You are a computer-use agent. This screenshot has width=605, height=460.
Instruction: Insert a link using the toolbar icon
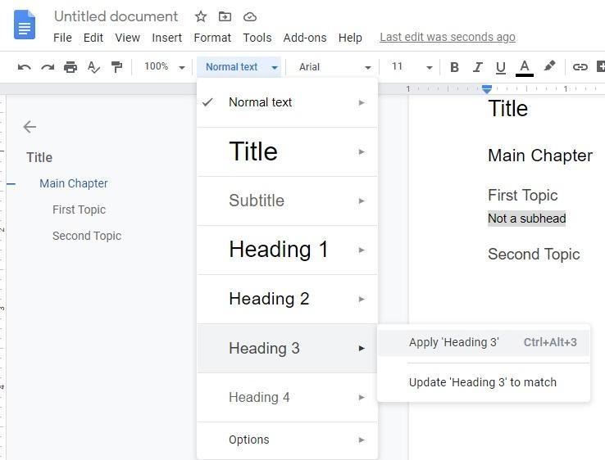pyautogui.click(x=580, y=67)
